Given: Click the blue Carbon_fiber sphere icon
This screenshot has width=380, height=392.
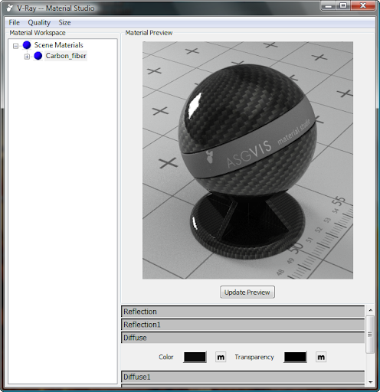Looking at the screenshot, I should [38, 56].
